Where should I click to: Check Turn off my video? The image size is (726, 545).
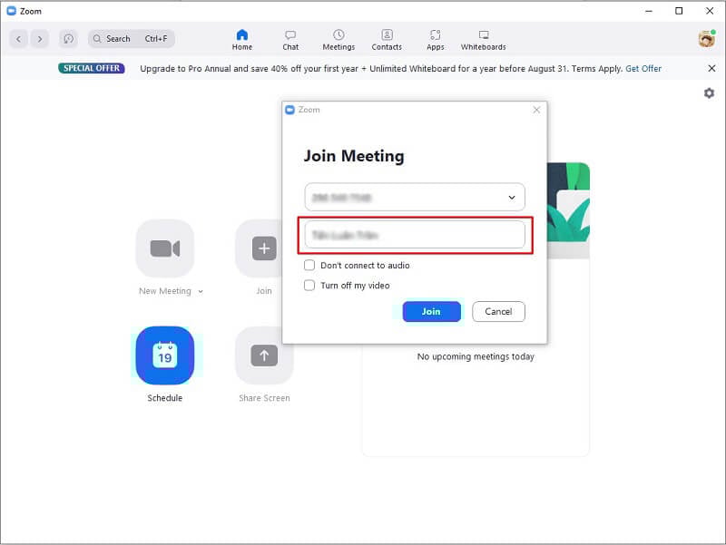(x=309, y=285)
